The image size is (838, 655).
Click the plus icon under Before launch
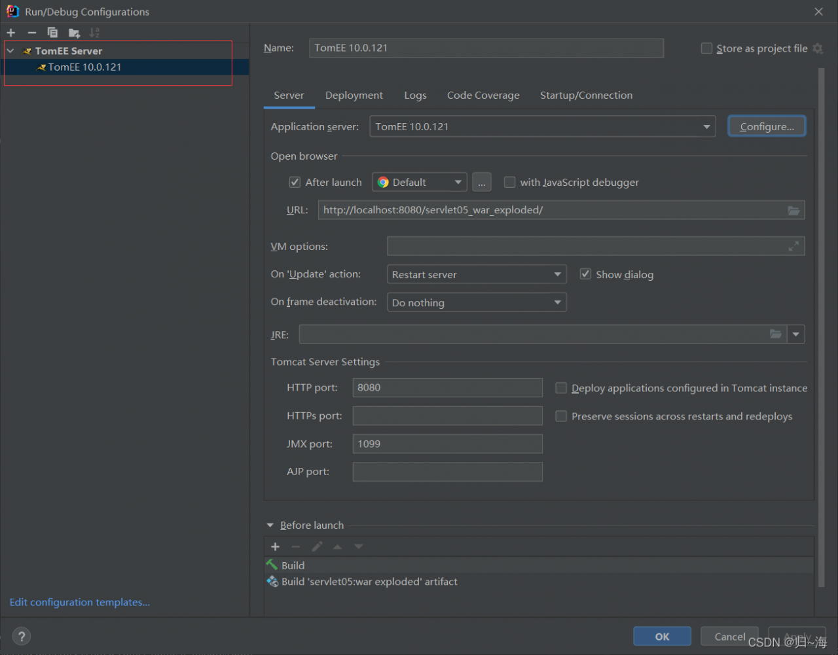coord(275,546)
